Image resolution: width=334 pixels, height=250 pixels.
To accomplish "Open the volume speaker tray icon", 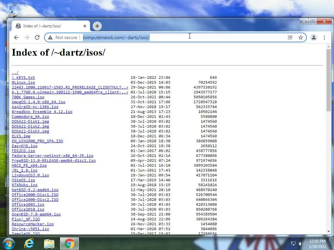I will (301, 243).
